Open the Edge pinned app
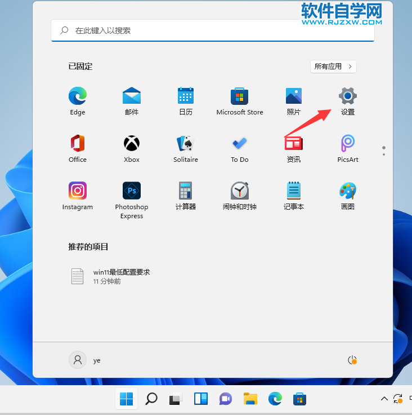 pyautogui.click(x=78, y=101)
